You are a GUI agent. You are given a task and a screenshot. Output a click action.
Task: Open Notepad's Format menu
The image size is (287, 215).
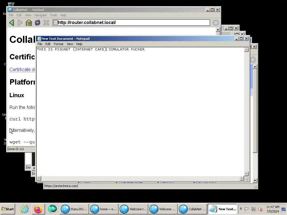pyautogui.click(x=59, y=44)
